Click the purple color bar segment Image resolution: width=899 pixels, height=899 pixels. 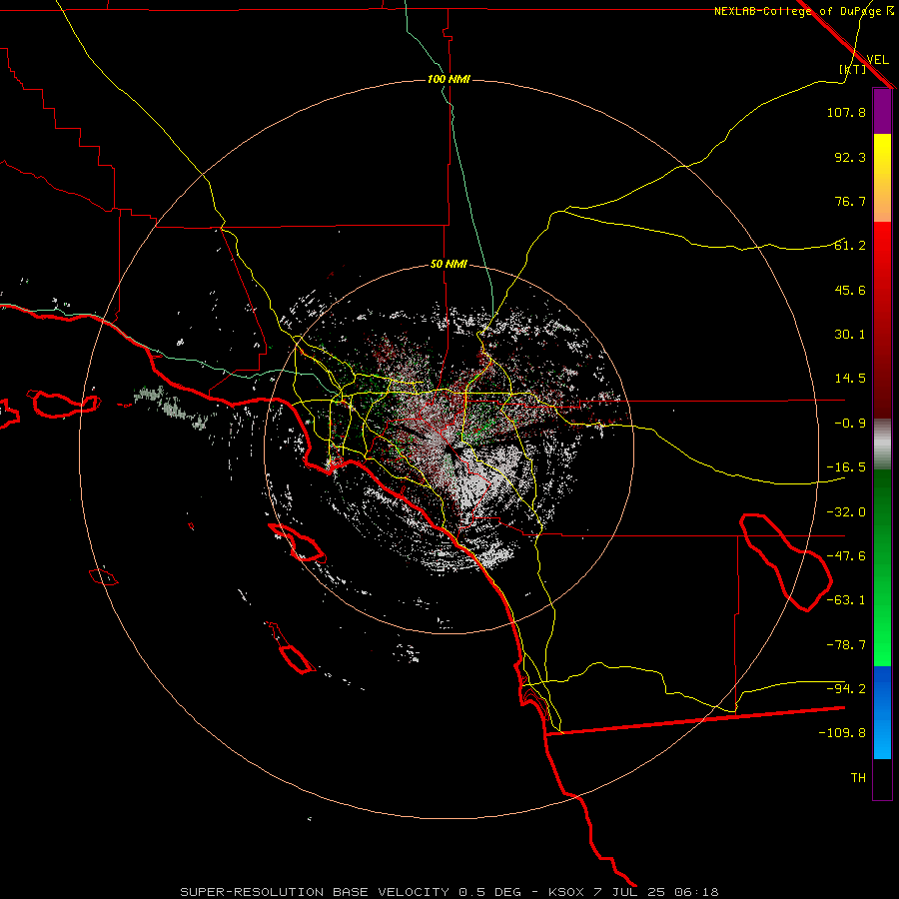tap(882, 112)
